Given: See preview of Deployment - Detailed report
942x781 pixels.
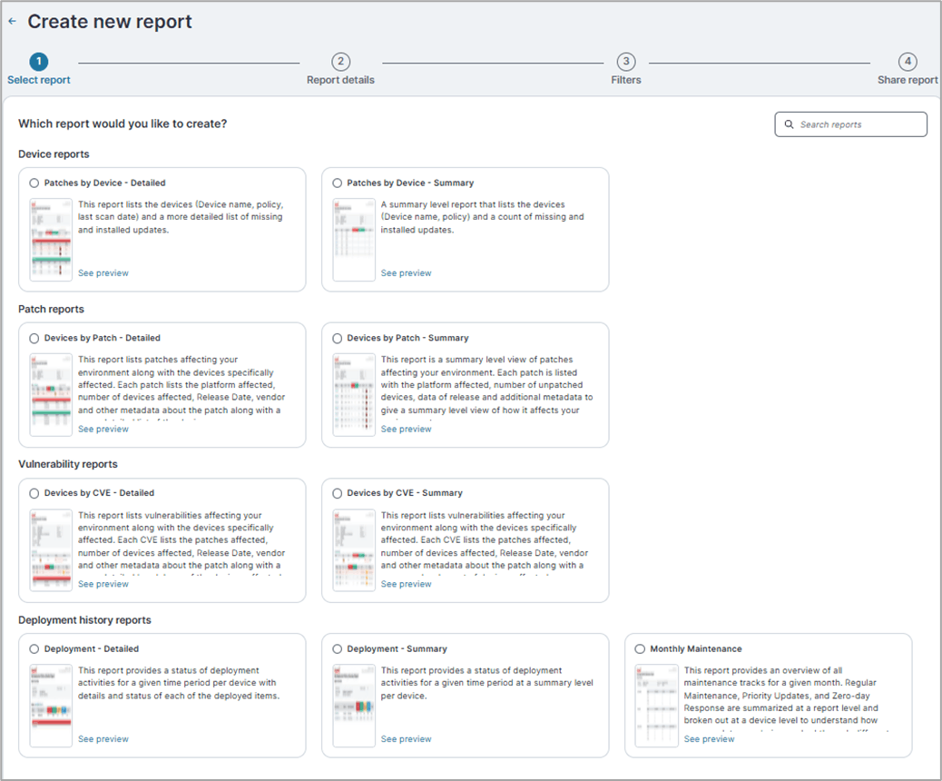Looking at the screenshot, I should coord(103,738).
